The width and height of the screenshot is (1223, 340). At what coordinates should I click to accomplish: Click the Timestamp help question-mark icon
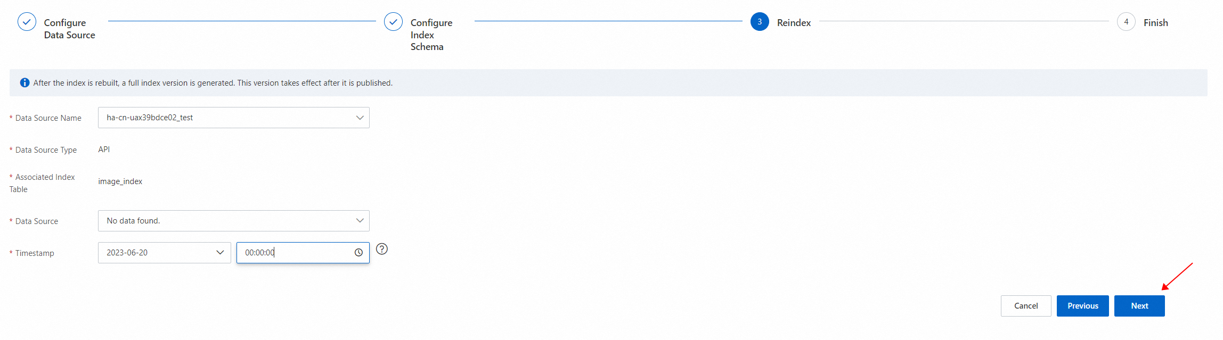pyautogui.click(x=382, y=249)
